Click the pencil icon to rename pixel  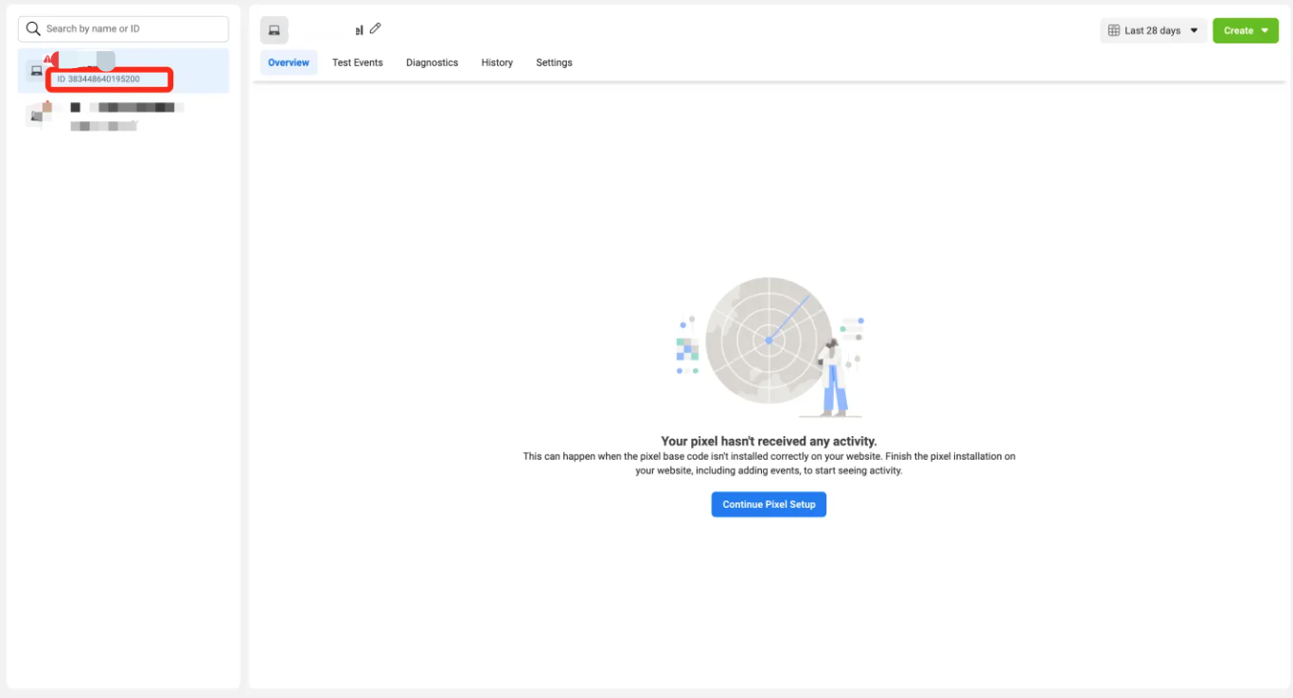(x=376, y=28)
